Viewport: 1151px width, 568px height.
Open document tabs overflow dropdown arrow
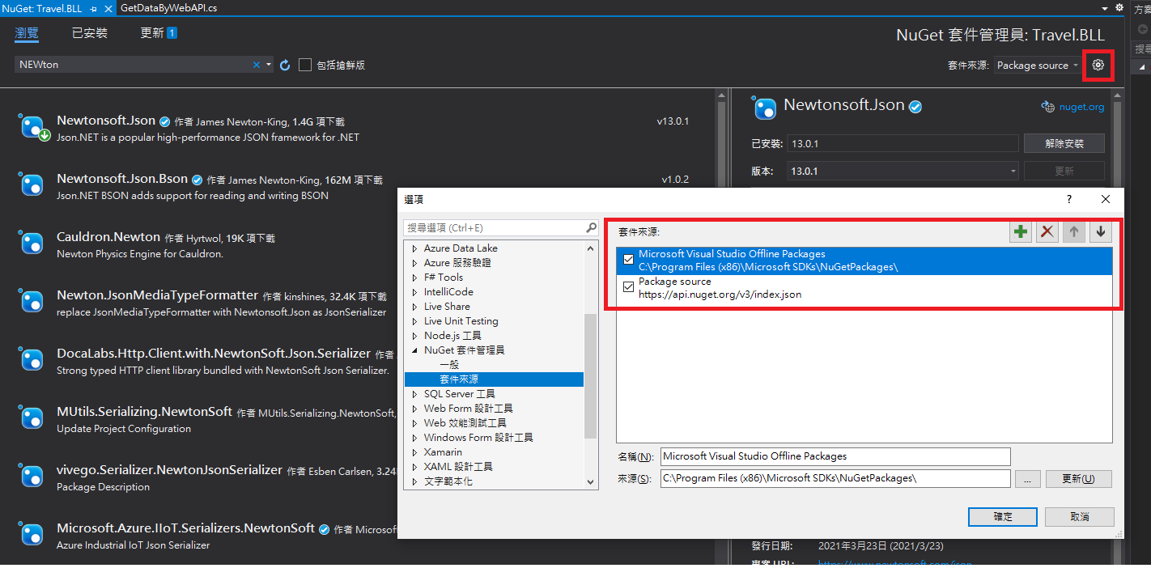1106,8
